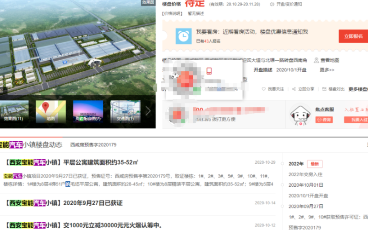Expand 更多>> opening details
The image size is (368, 230).
coord(327,70)
